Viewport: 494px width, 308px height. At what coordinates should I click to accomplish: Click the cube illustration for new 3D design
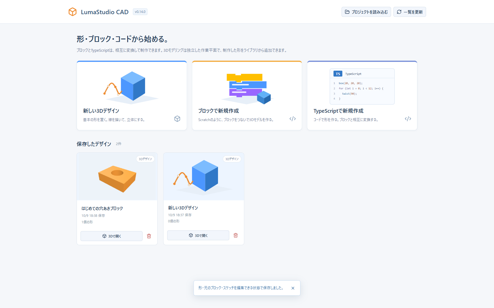132,87
